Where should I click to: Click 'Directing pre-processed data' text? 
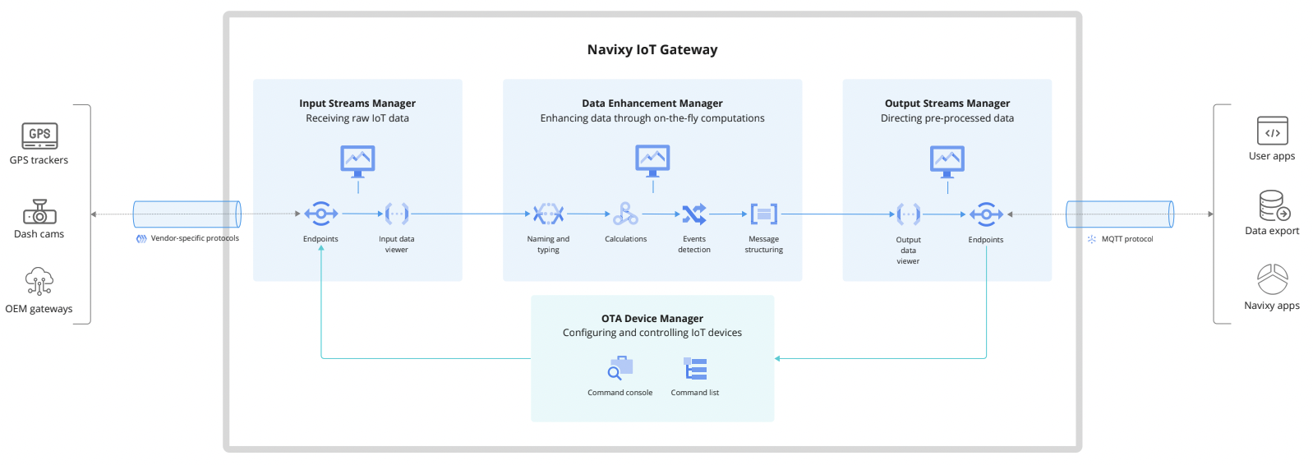point(947,118)
